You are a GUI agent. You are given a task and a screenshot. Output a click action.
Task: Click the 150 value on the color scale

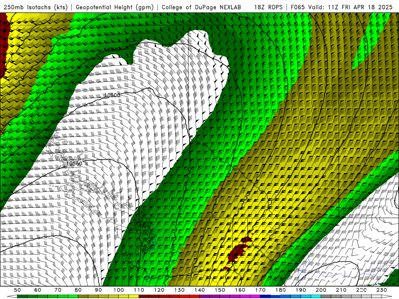pyautogui.click(x=220, y=290)
